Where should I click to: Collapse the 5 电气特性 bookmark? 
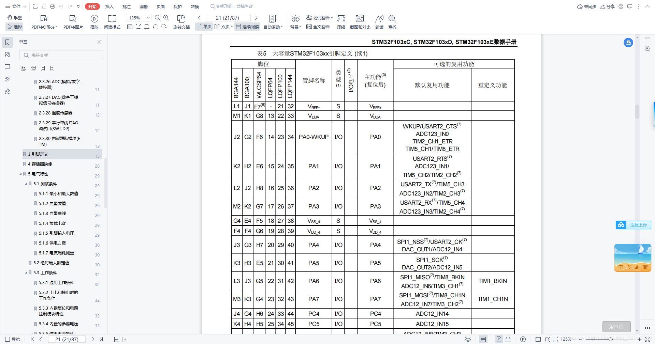click(20, 174)
